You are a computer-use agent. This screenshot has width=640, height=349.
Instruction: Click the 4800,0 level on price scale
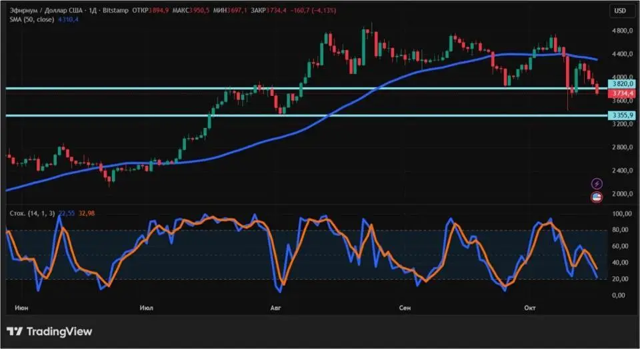click(x=621, y=31)
